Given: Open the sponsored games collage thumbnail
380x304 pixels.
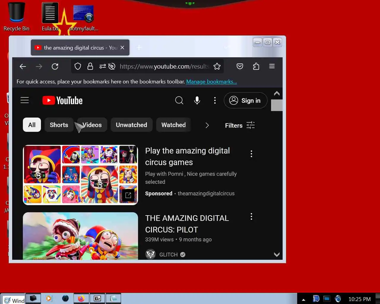Looking at the screenshot, I should point(80,175).
